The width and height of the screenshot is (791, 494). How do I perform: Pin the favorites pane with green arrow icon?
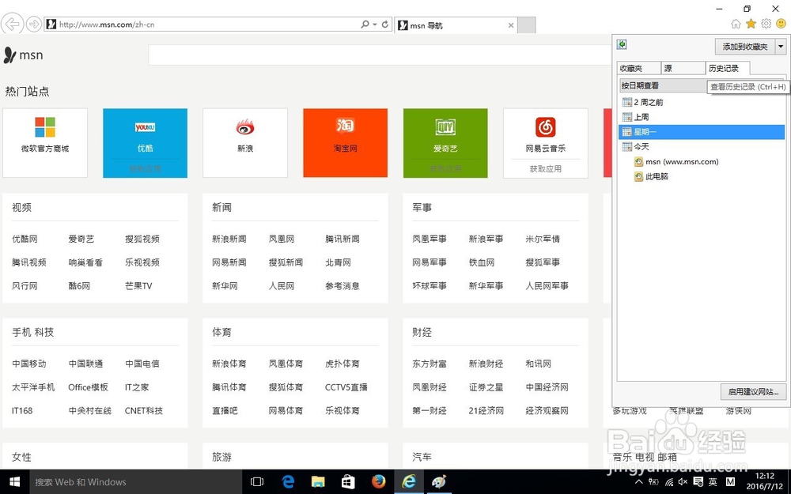point(622,45)
